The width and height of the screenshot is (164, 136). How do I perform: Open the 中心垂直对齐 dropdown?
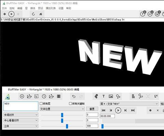[x=21, y=120]
